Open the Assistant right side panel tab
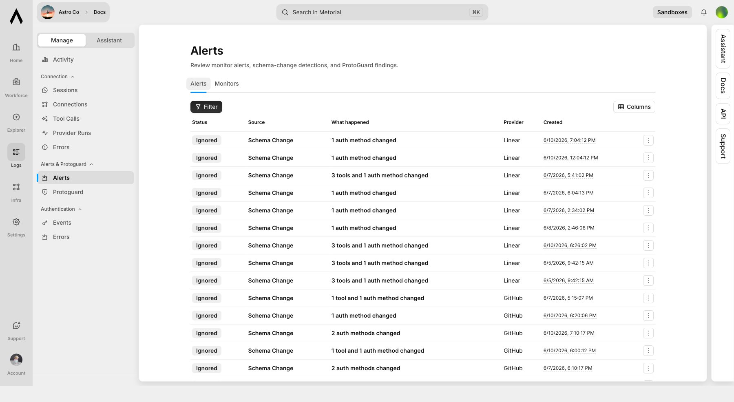Screen dimensions: 734x402 tap(723, 49)
